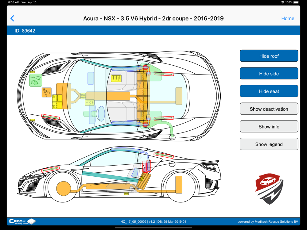
Task: Toggle the Hide side button
Action: pyautogui.click(x=269, y=74)
